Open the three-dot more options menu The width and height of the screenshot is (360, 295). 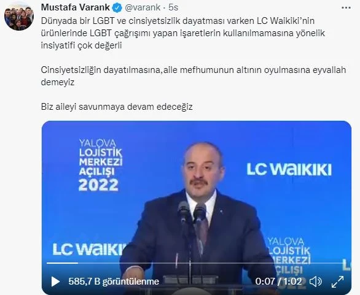coord(346,7)
